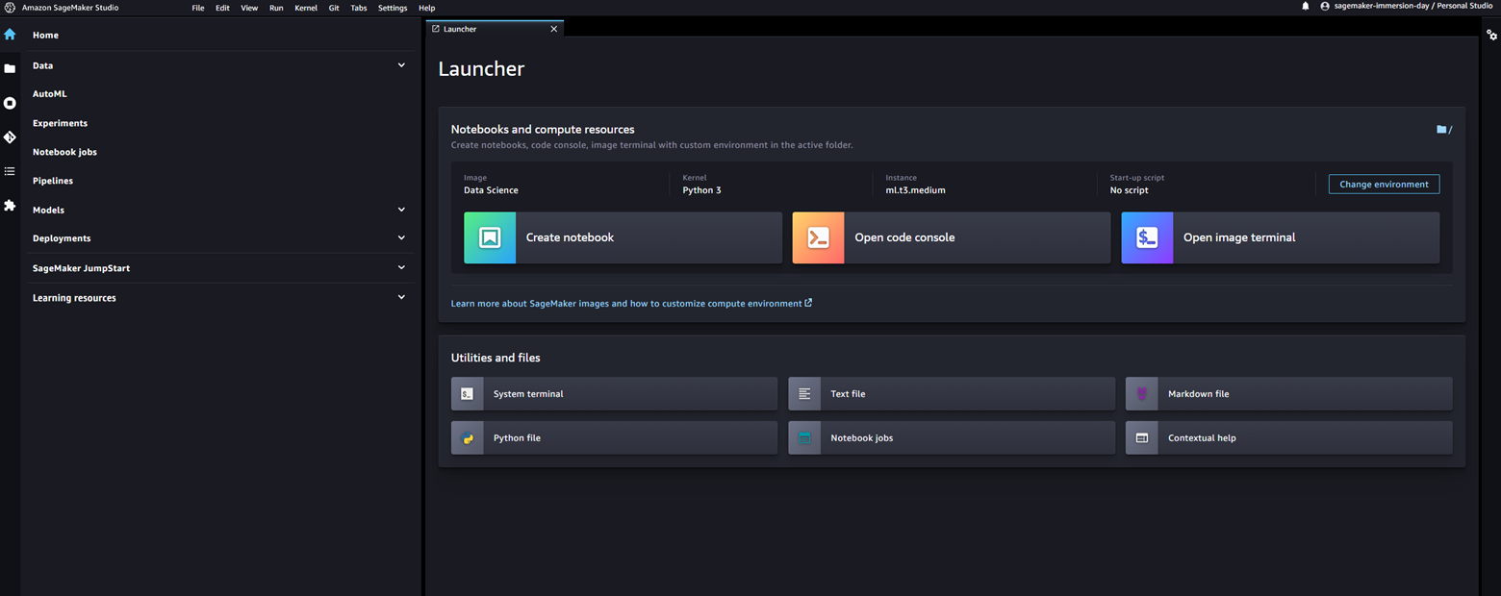Screen dimensions: 1501x596
Task: Click the SageMaker Studio logo icon
Action: point(10,7)
